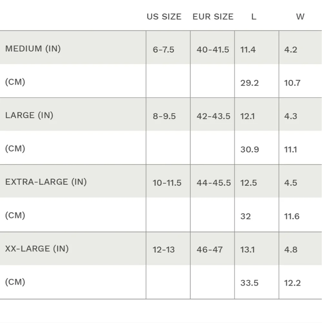Screen dimensions: 322x323
Task: Click the US SIZE column header
Action: pos(164,17)
